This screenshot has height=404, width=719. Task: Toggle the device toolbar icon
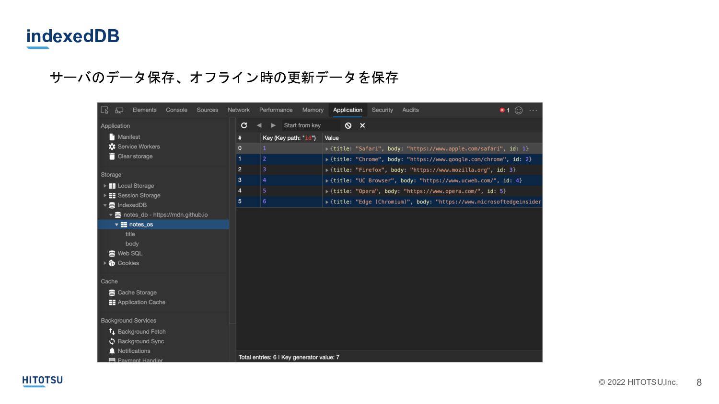pyautogui.click(x=119, y=110)
